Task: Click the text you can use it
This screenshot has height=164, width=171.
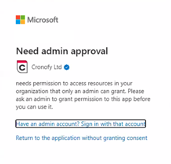Action: pyautogui.click(x=34, y=107)
